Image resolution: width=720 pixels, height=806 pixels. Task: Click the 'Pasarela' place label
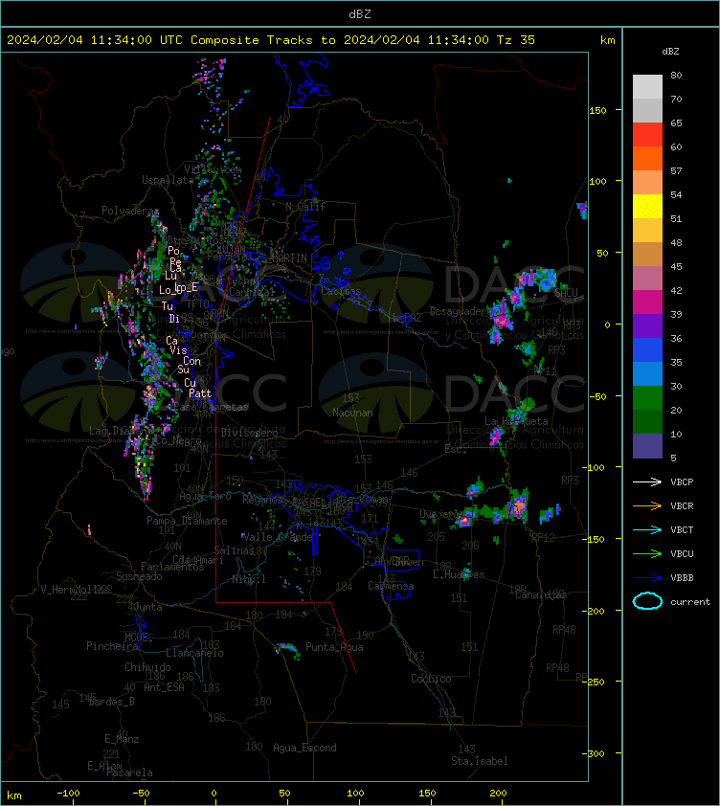click(129, 772)
